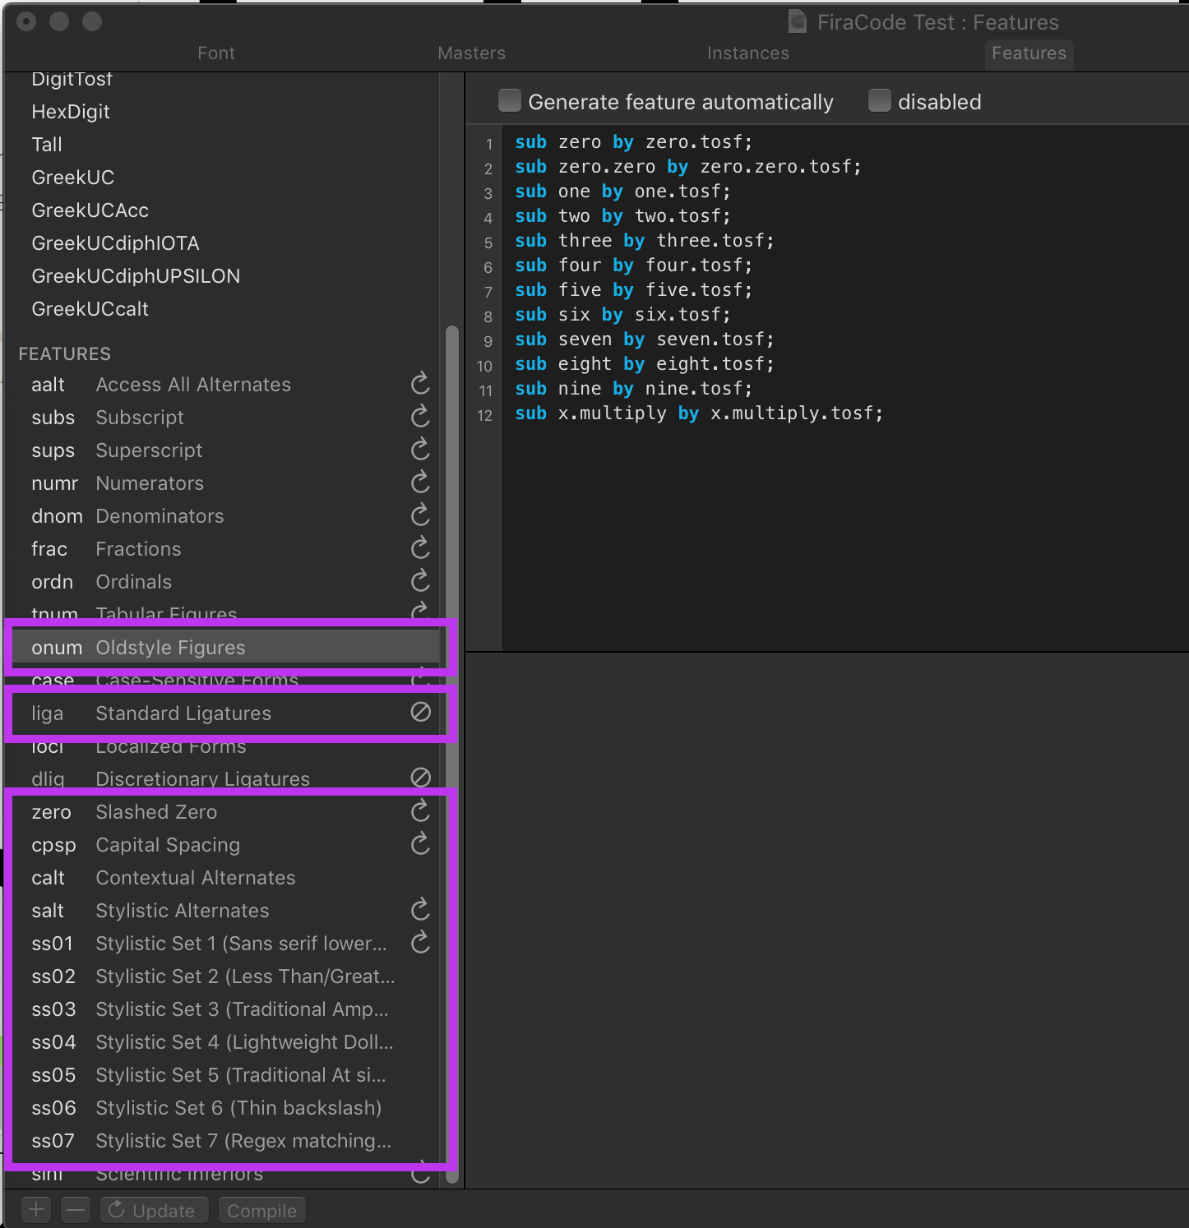The image size is (1189, 1228).
Task: Click the Update button
Action: point(154,1209)
